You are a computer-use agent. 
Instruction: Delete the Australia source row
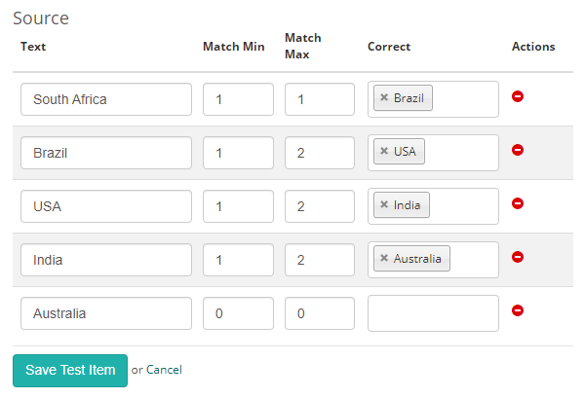pyautogui.click(x=518, y=310)
